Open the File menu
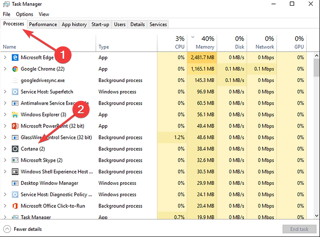 point(7,14)
